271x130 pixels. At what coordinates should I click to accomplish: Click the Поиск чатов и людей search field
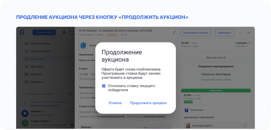(42, 94)
